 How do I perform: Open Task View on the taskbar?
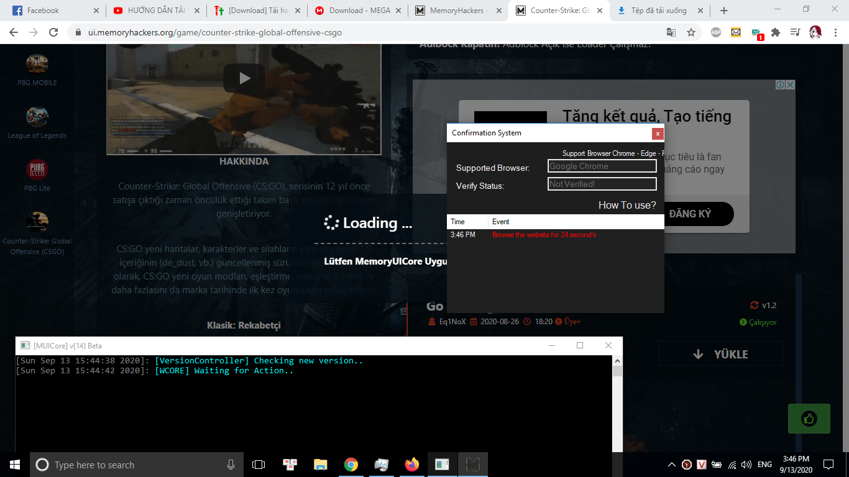click(259, 465)
